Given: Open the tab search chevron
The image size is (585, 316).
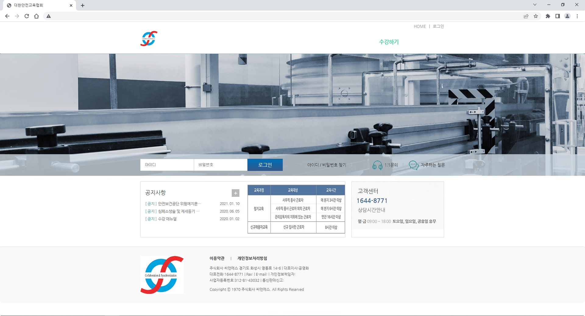Looking at the screenshot, I should click(535, 5).
